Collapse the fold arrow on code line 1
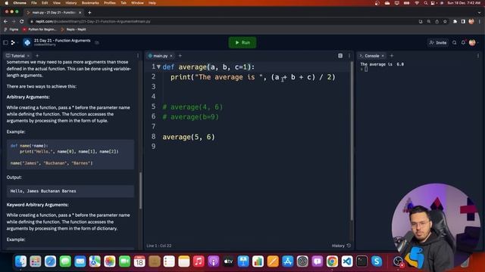The height and width of the screenshot is (272, 485). (158, 67)
